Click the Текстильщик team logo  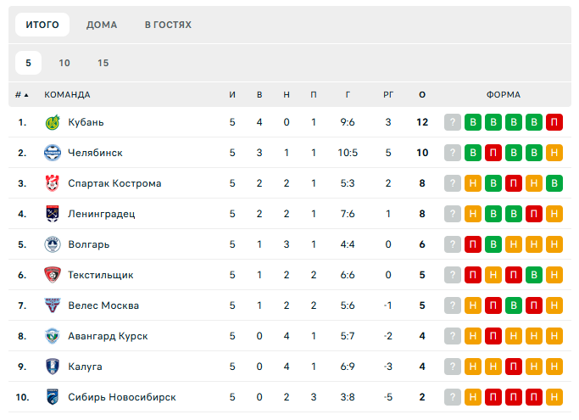52,275
